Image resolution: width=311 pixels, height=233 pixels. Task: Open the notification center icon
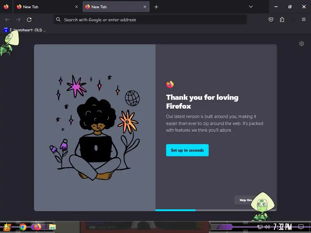tap(301, 227)
